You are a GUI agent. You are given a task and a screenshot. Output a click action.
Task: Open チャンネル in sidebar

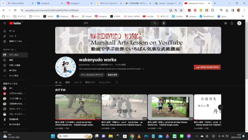pos(15,55)
